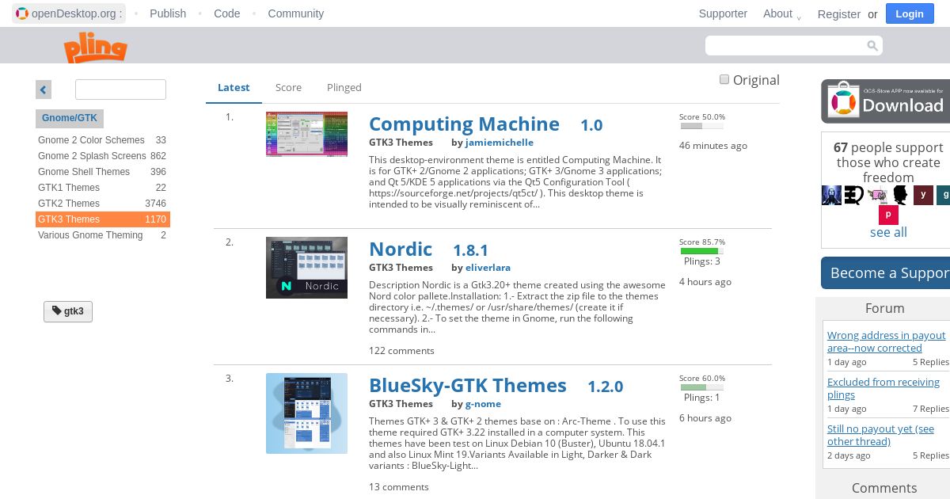The height and width of the screenshot is (499, 950).
Task: Click 'Plings: 3' under Nordic score
Action: click(x=702, y=261)
